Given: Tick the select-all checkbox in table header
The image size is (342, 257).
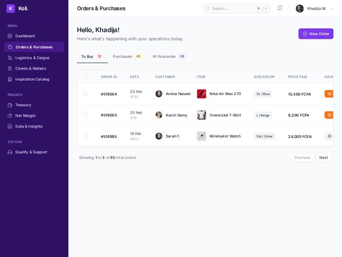Looking at the screenshot, I should tap(86, 77).
